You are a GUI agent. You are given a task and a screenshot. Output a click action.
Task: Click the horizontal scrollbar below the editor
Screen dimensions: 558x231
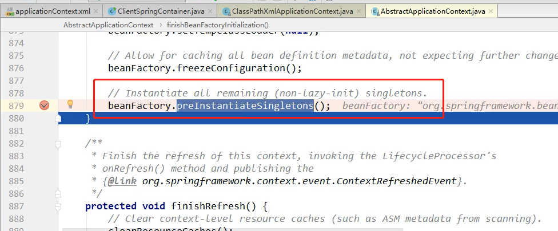coord(233,230)
